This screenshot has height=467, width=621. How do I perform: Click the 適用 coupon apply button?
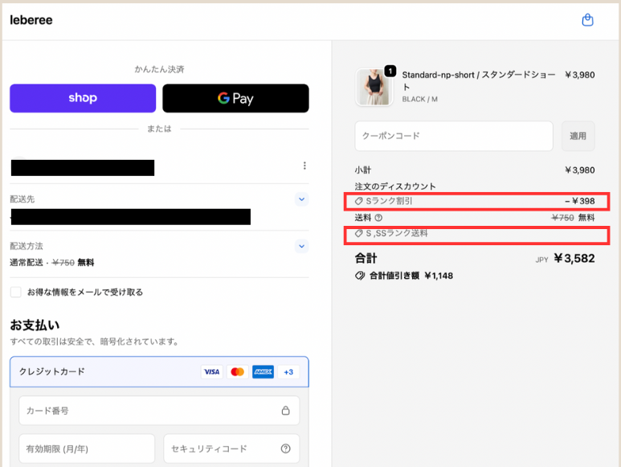(578, 136)
